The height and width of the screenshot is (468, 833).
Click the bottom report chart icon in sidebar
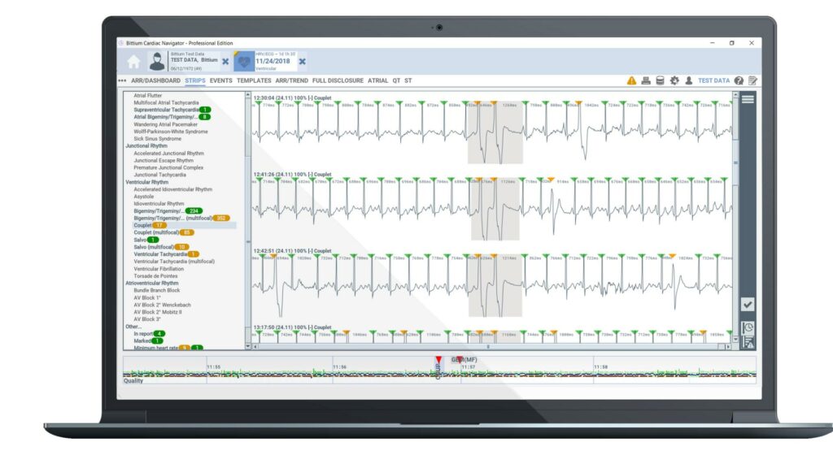(x=748, y=342)
